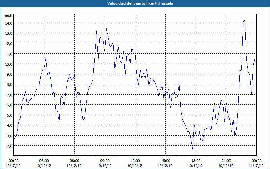This screenshot has width=270, height=169.
Task: Select the '09:00' x-axis time label
Action: coord(105,161)
